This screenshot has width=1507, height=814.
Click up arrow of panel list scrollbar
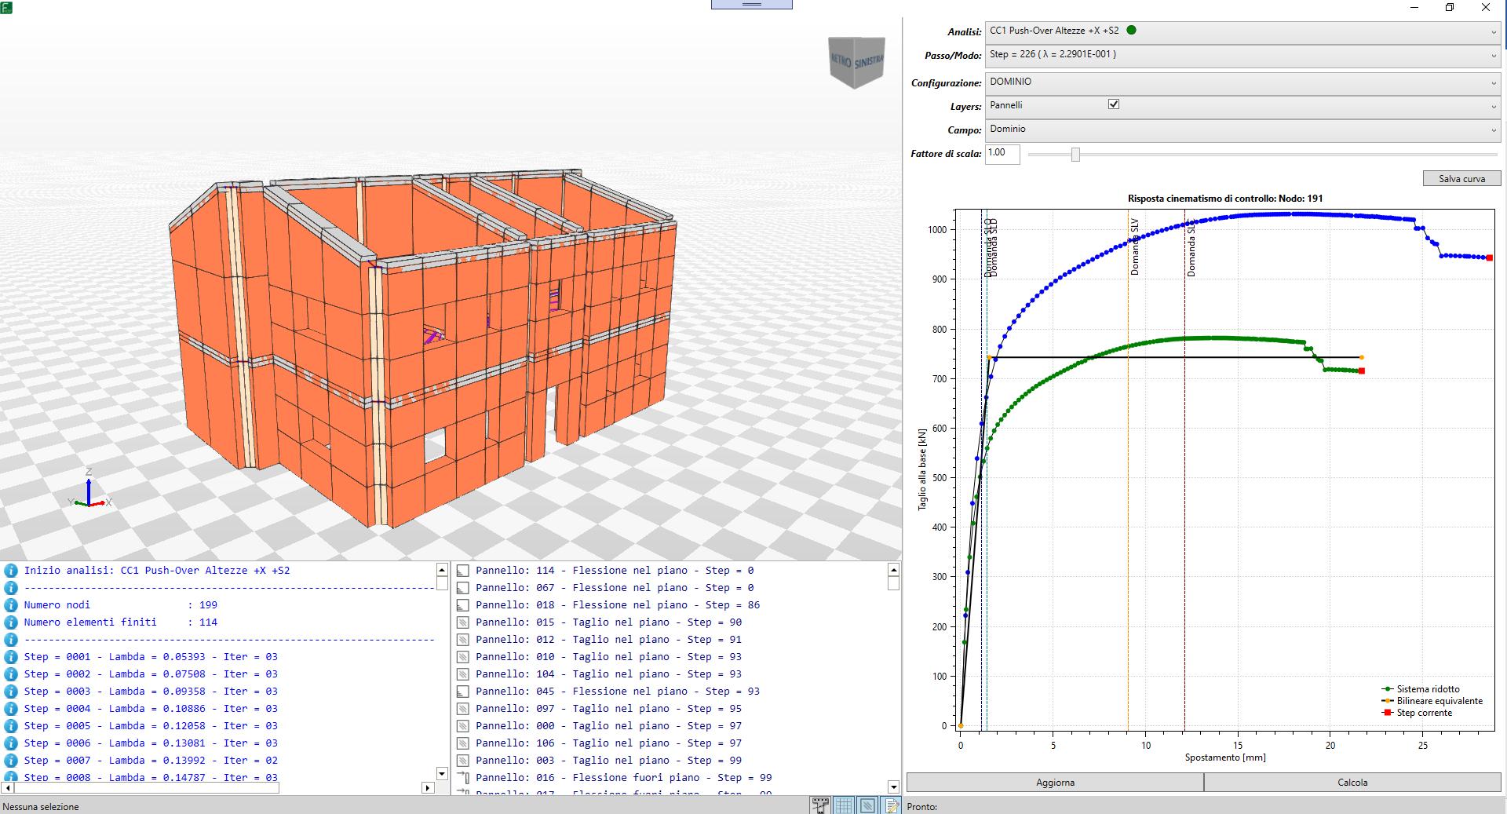893,571
